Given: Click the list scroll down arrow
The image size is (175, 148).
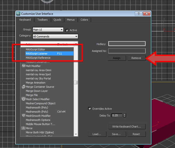Looking at the screenshot, I should pos(76,134).
